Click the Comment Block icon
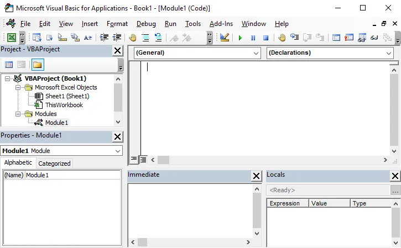 tap(145, 38)
